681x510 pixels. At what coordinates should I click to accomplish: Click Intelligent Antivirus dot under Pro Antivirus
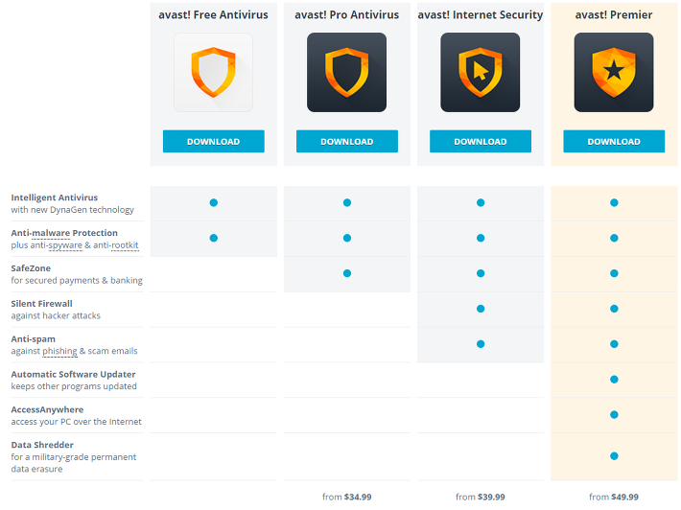click(x=346, y=202)
